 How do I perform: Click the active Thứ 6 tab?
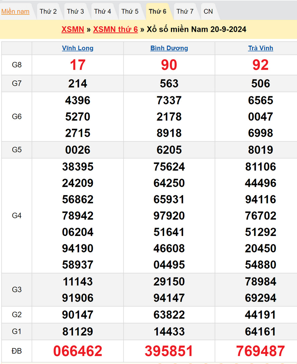tap(158, 11)
